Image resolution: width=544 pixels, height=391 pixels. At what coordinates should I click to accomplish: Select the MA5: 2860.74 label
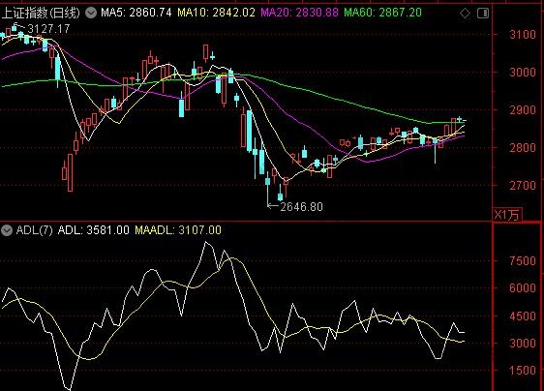[136, 13]
